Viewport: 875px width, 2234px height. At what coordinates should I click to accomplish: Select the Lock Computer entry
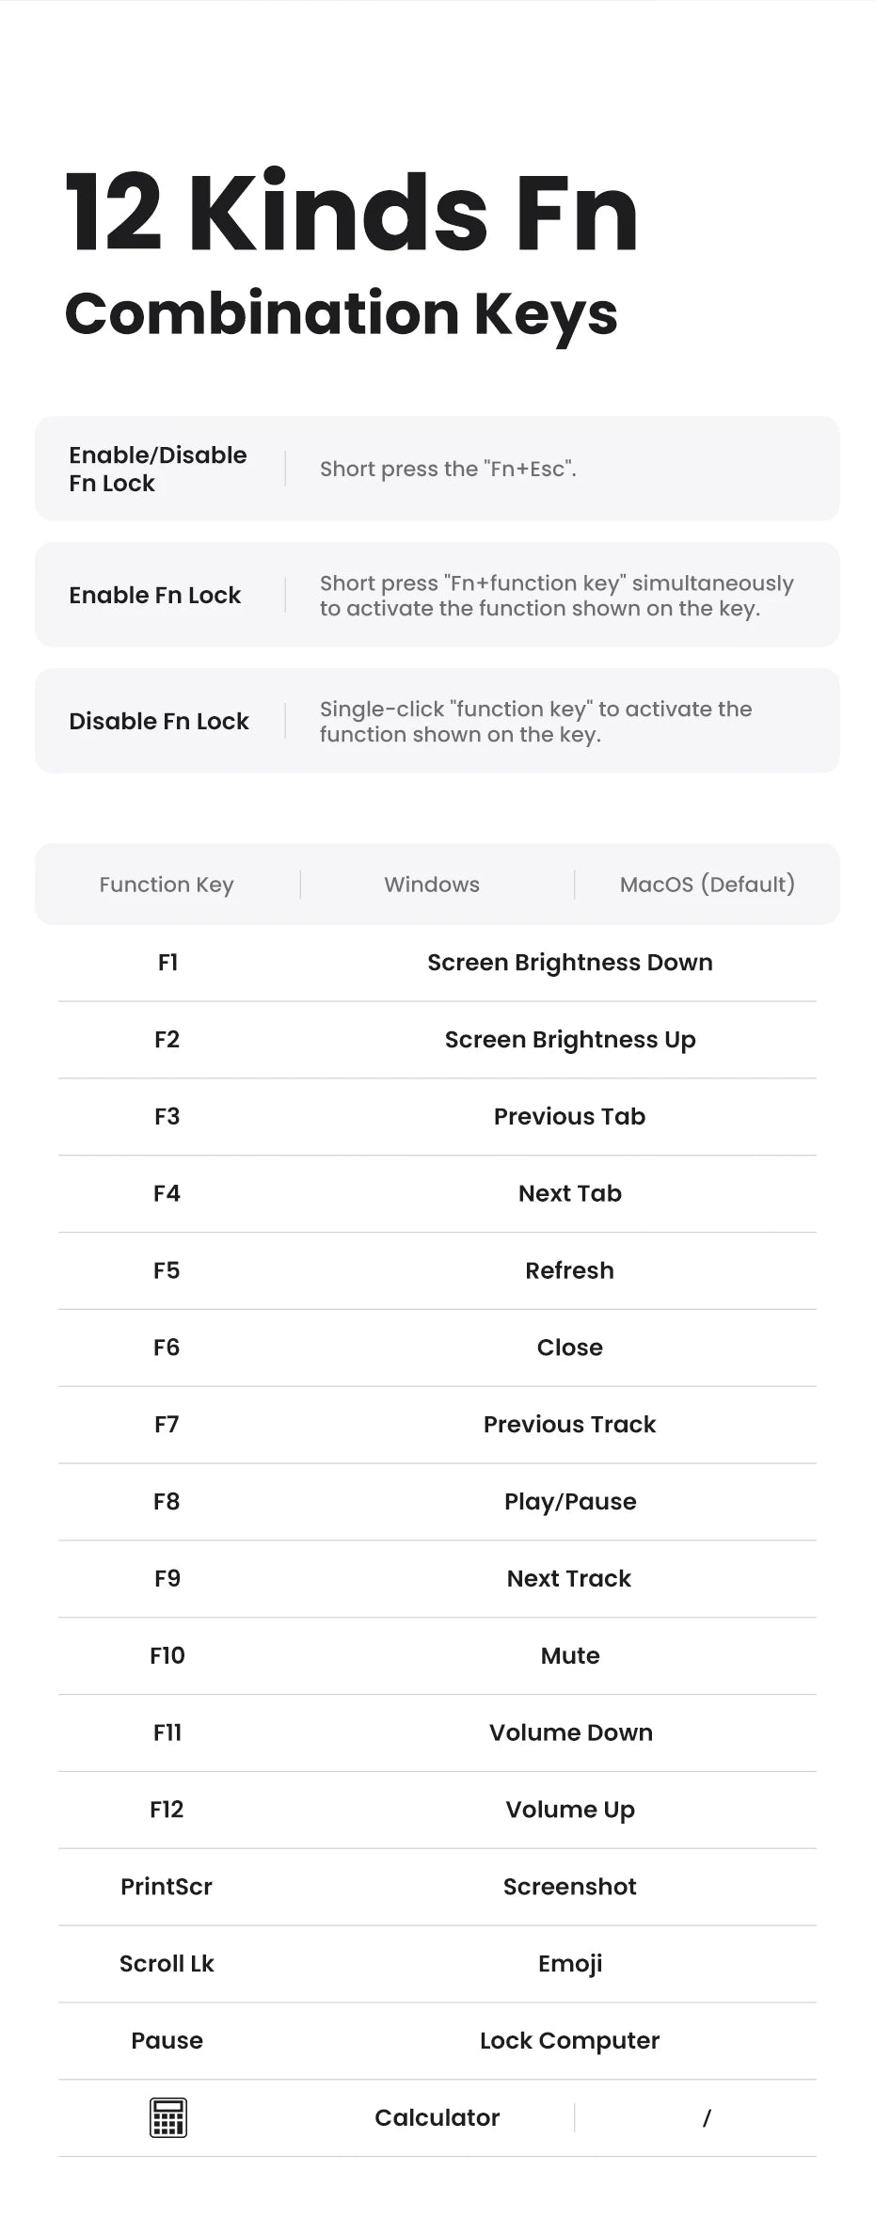tap(569, 2040)
